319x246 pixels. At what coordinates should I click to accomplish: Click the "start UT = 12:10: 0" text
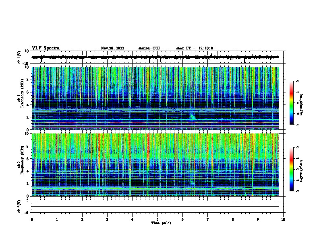[195, 48]
